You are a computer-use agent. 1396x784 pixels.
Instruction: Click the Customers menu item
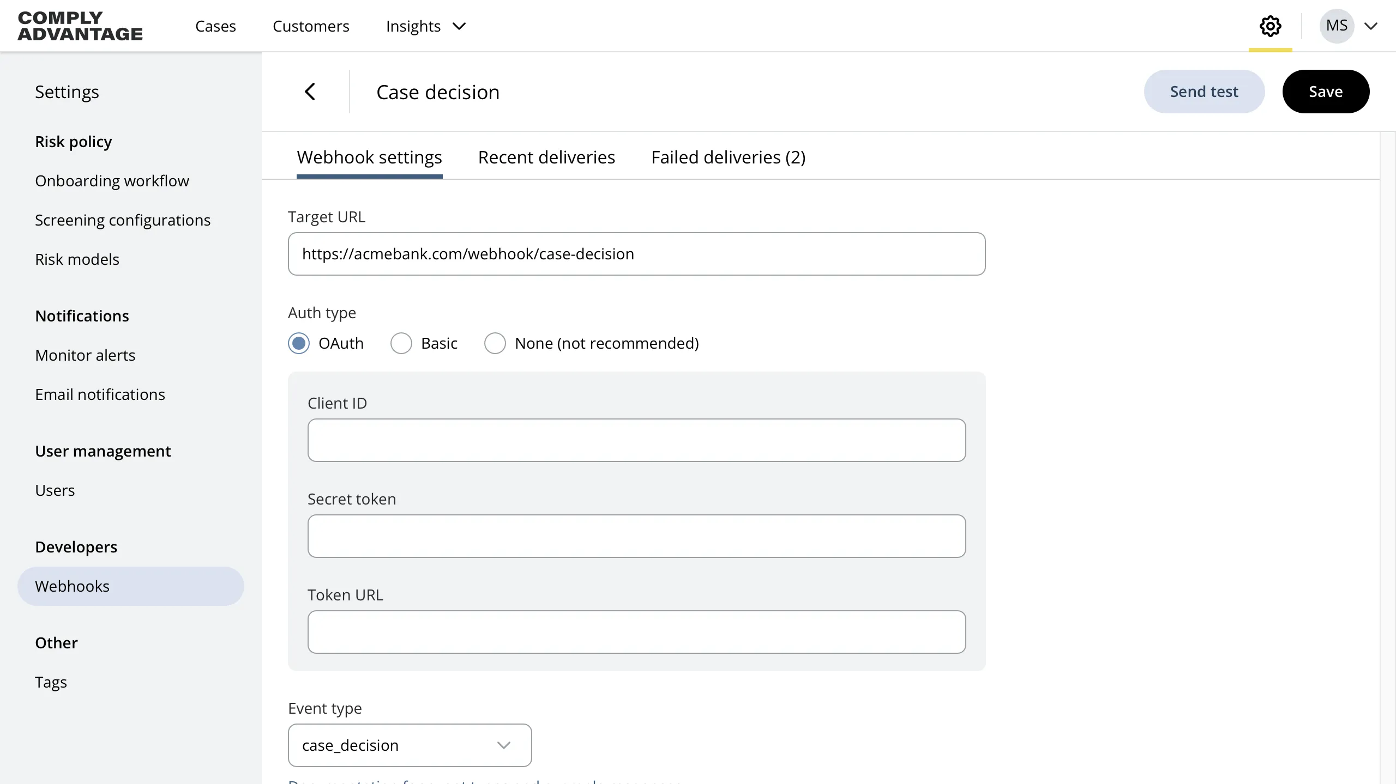coord(310,26)
